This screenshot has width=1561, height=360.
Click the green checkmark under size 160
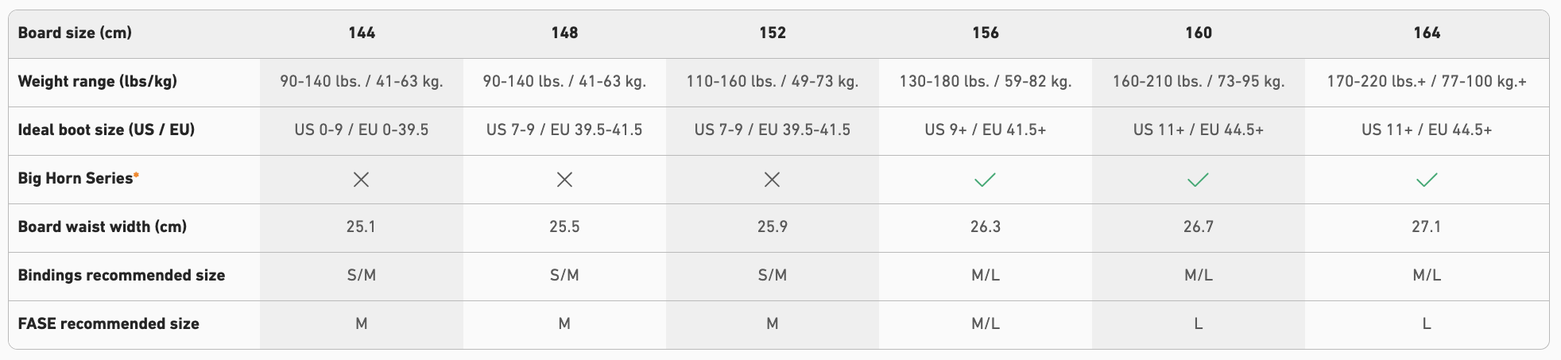click(x=1198, y=180)
